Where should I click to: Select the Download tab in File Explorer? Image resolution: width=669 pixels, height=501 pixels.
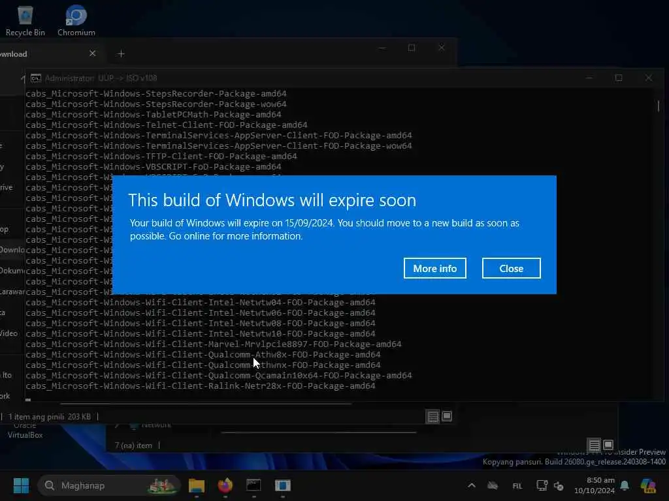[47, 53]
